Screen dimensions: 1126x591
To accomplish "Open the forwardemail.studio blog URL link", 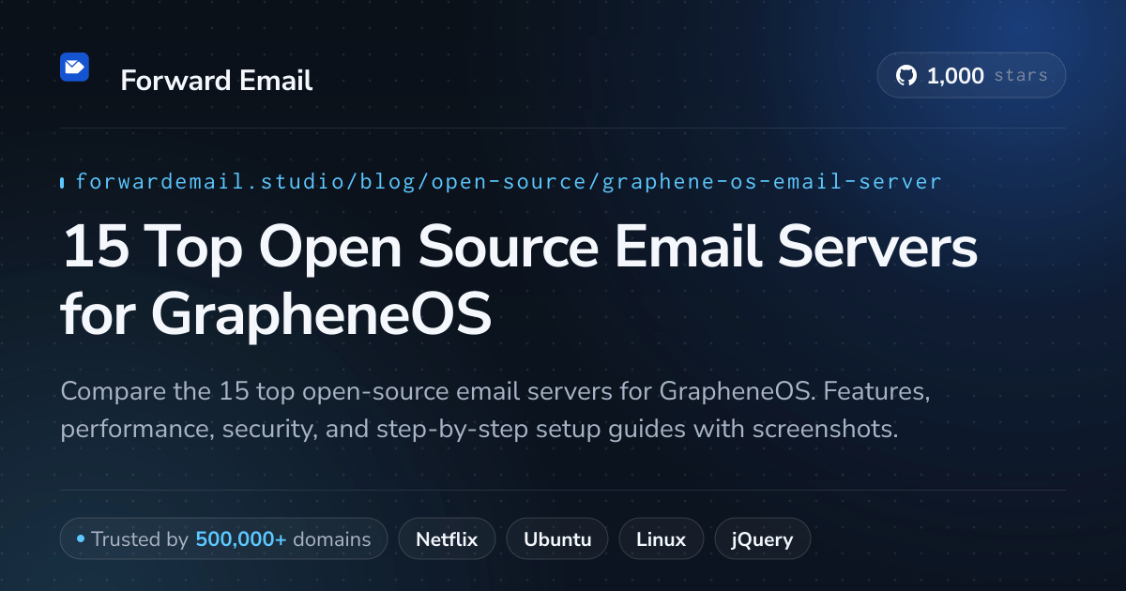I will (x=508, y=182).
